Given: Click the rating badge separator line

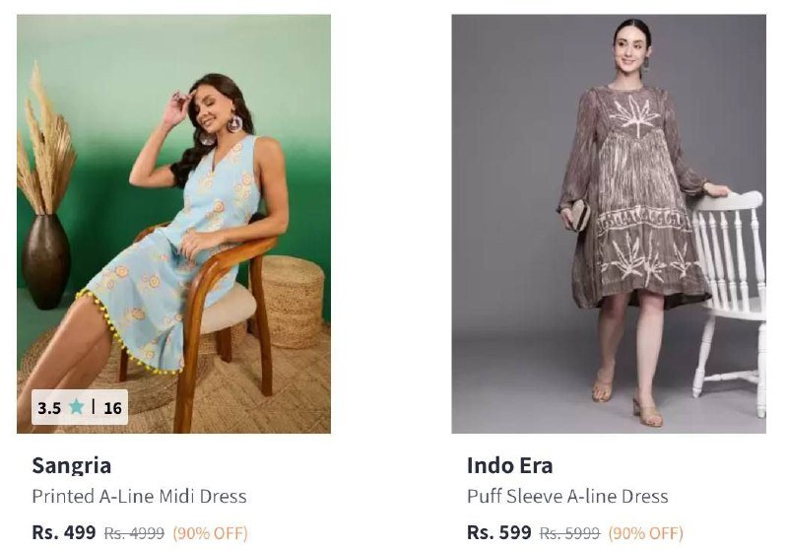Looking at the screenshot, I should point(94,406).
